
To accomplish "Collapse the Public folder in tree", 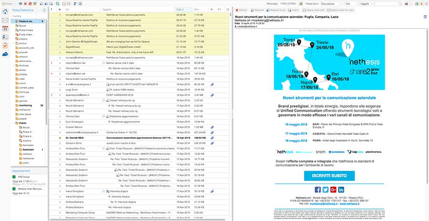I will click(13, 123).
